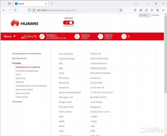Click the page vertical scrollbar

[x=166, y=54]
